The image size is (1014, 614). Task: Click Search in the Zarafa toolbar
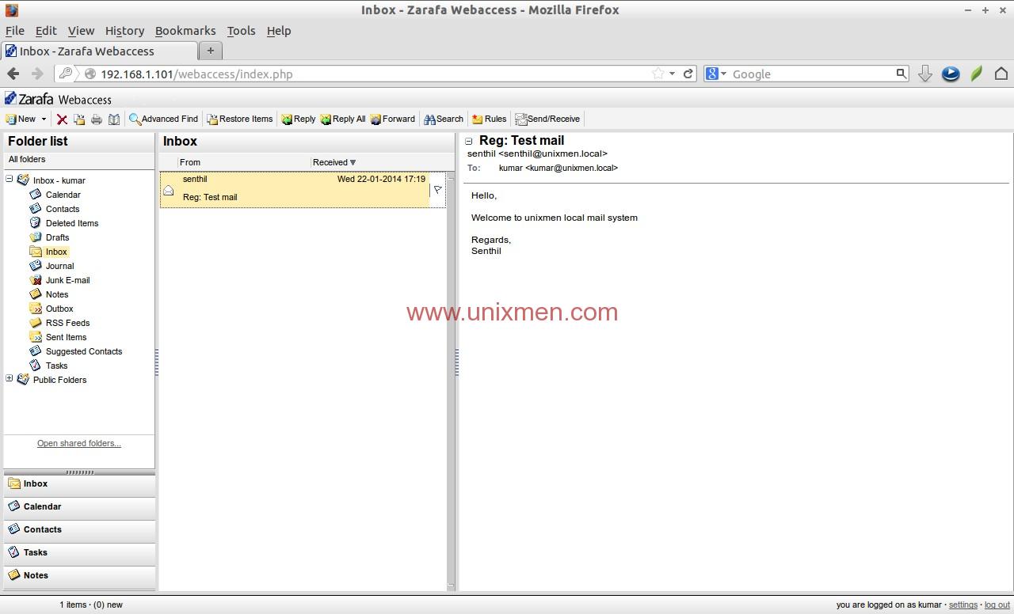pos(444,119)
